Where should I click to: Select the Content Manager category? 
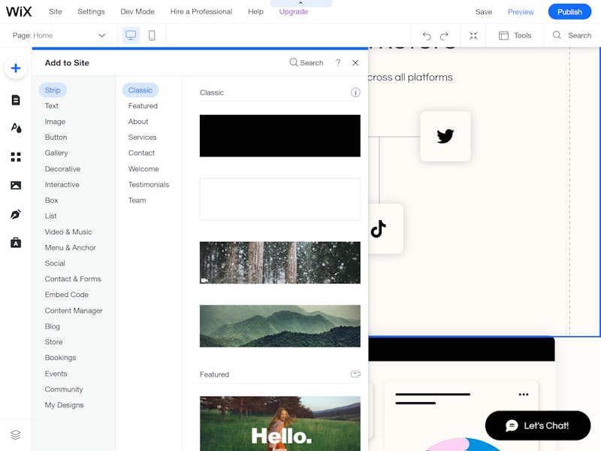(x=73, y=310)
